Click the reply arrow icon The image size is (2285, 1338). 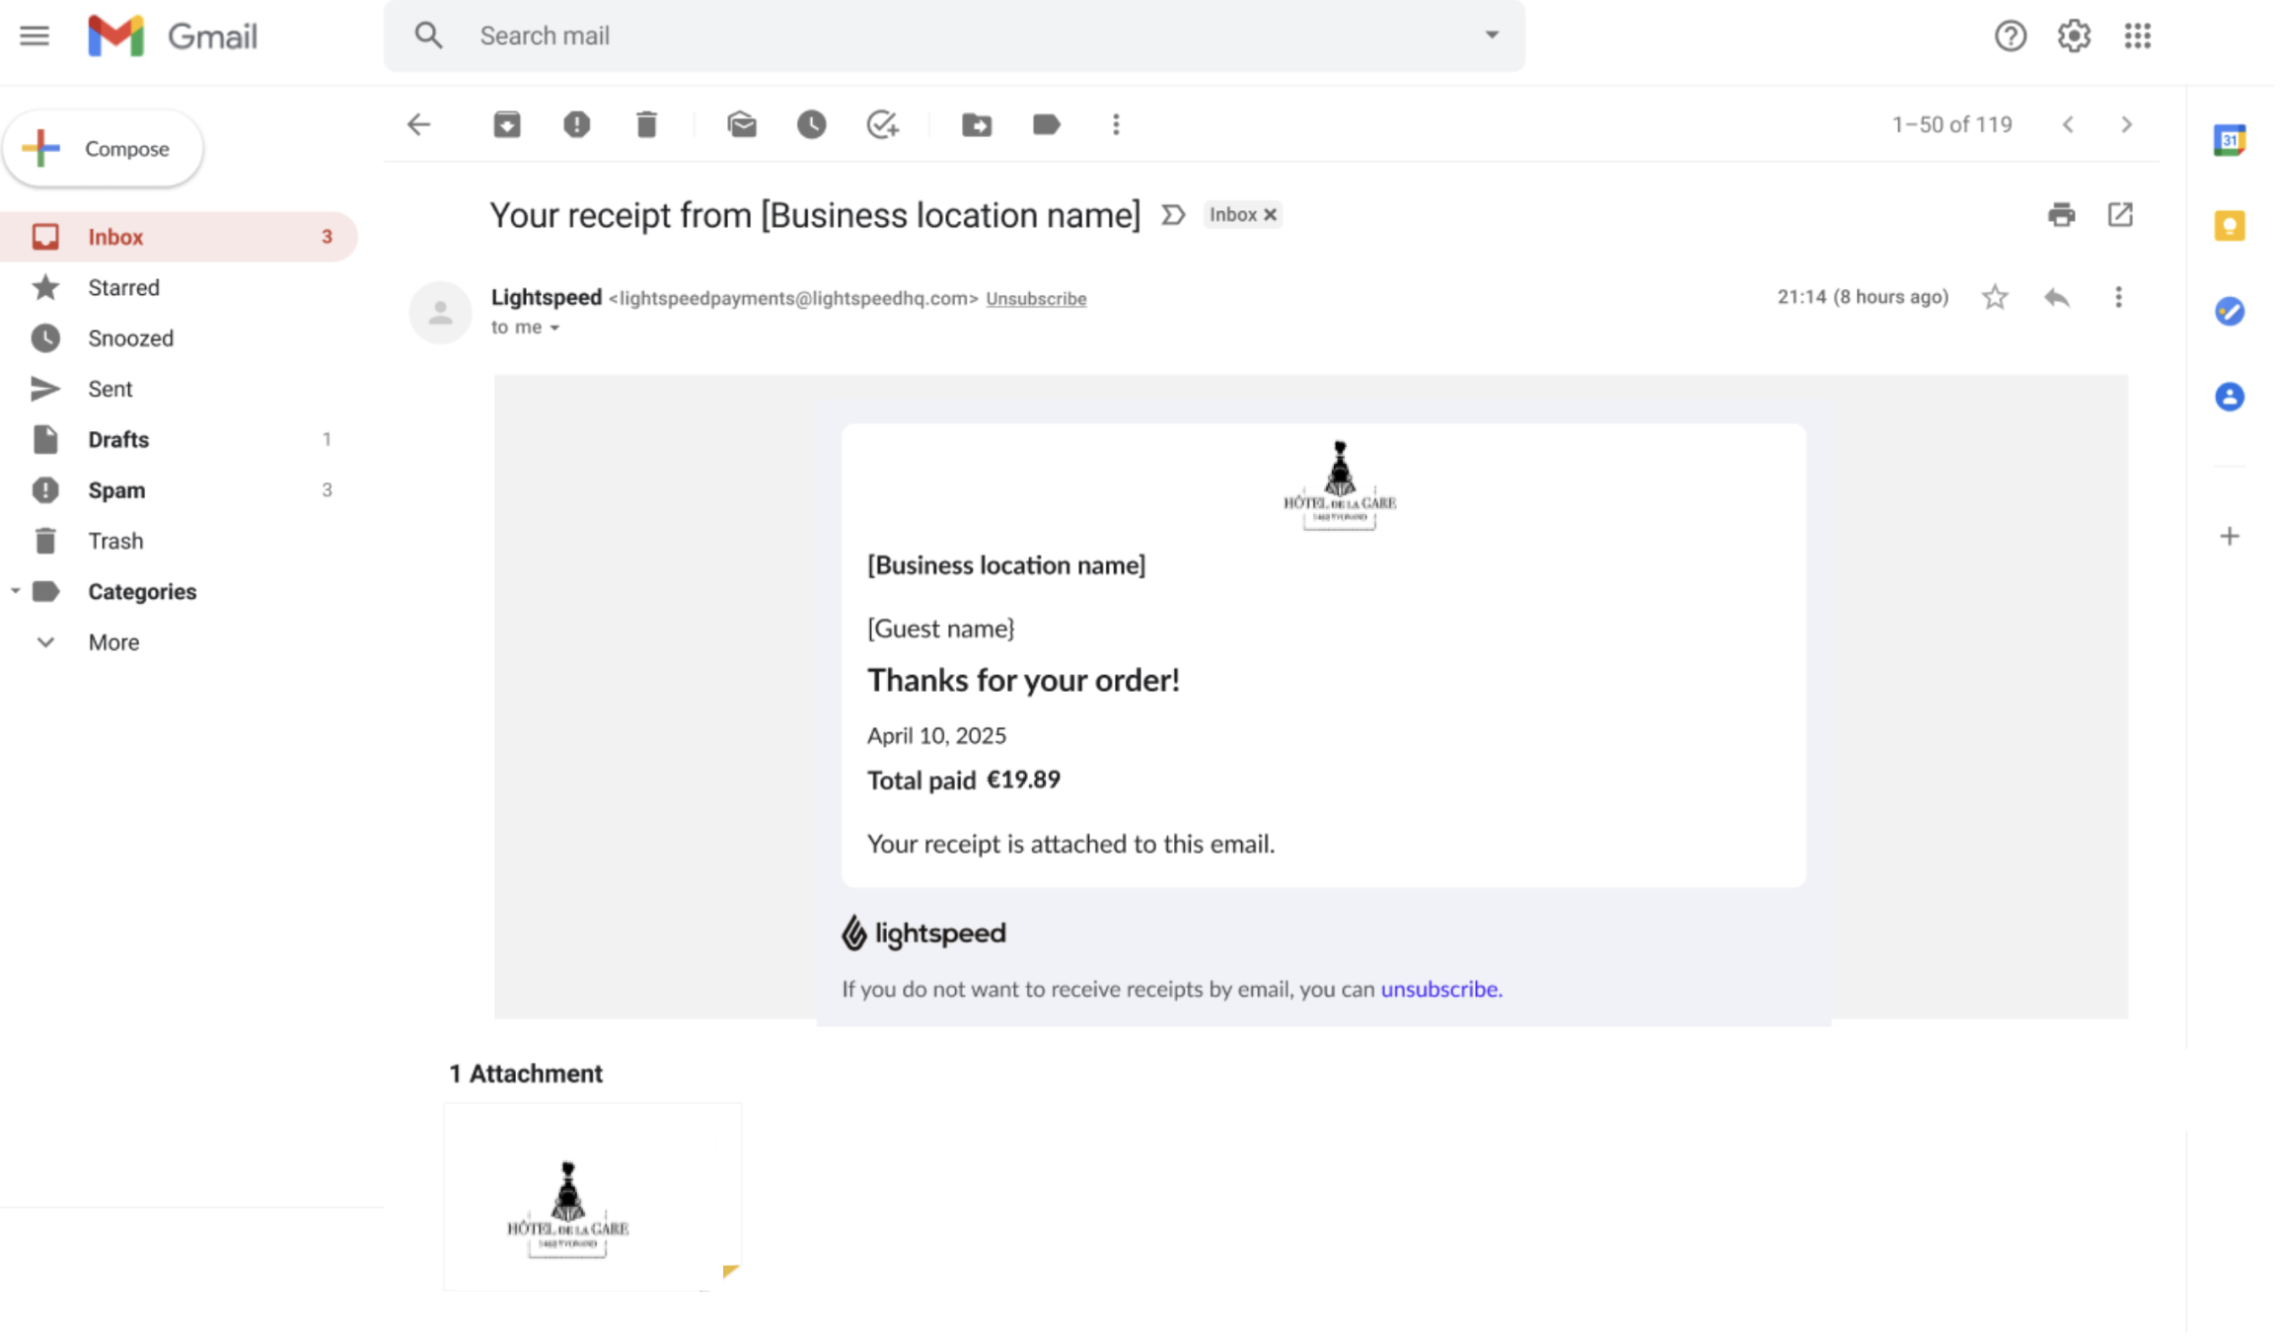pyautogui.click(x=2057, y=297)
